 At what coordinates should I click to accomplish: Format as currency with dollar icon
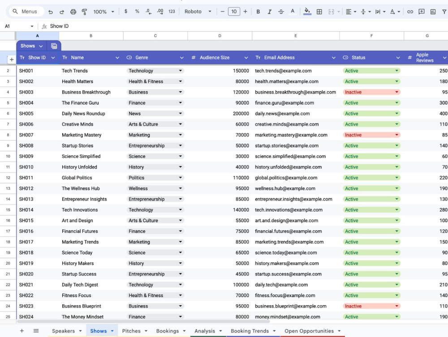tap(126, 12)
